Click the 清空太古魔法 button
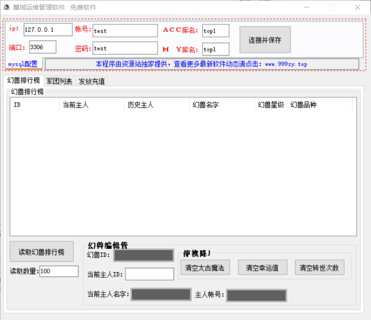 pos(205,268)
